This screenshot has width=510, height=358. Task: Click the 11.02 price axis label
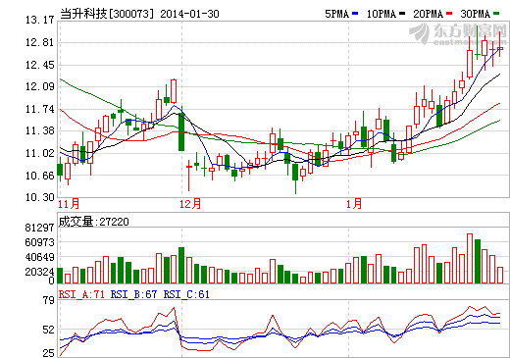(40, 153)
